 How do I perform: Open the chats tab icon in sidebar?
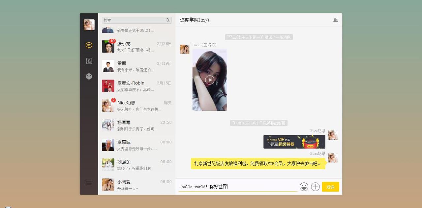(x=89, y=45)
